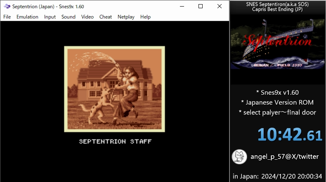Maximize the Snes9x window
Viewport: 326px width, 182px height.
(x=201, y=7)
